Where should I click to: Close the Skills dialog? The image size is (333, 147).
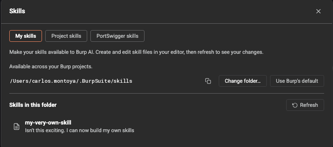tap(318, 11)
